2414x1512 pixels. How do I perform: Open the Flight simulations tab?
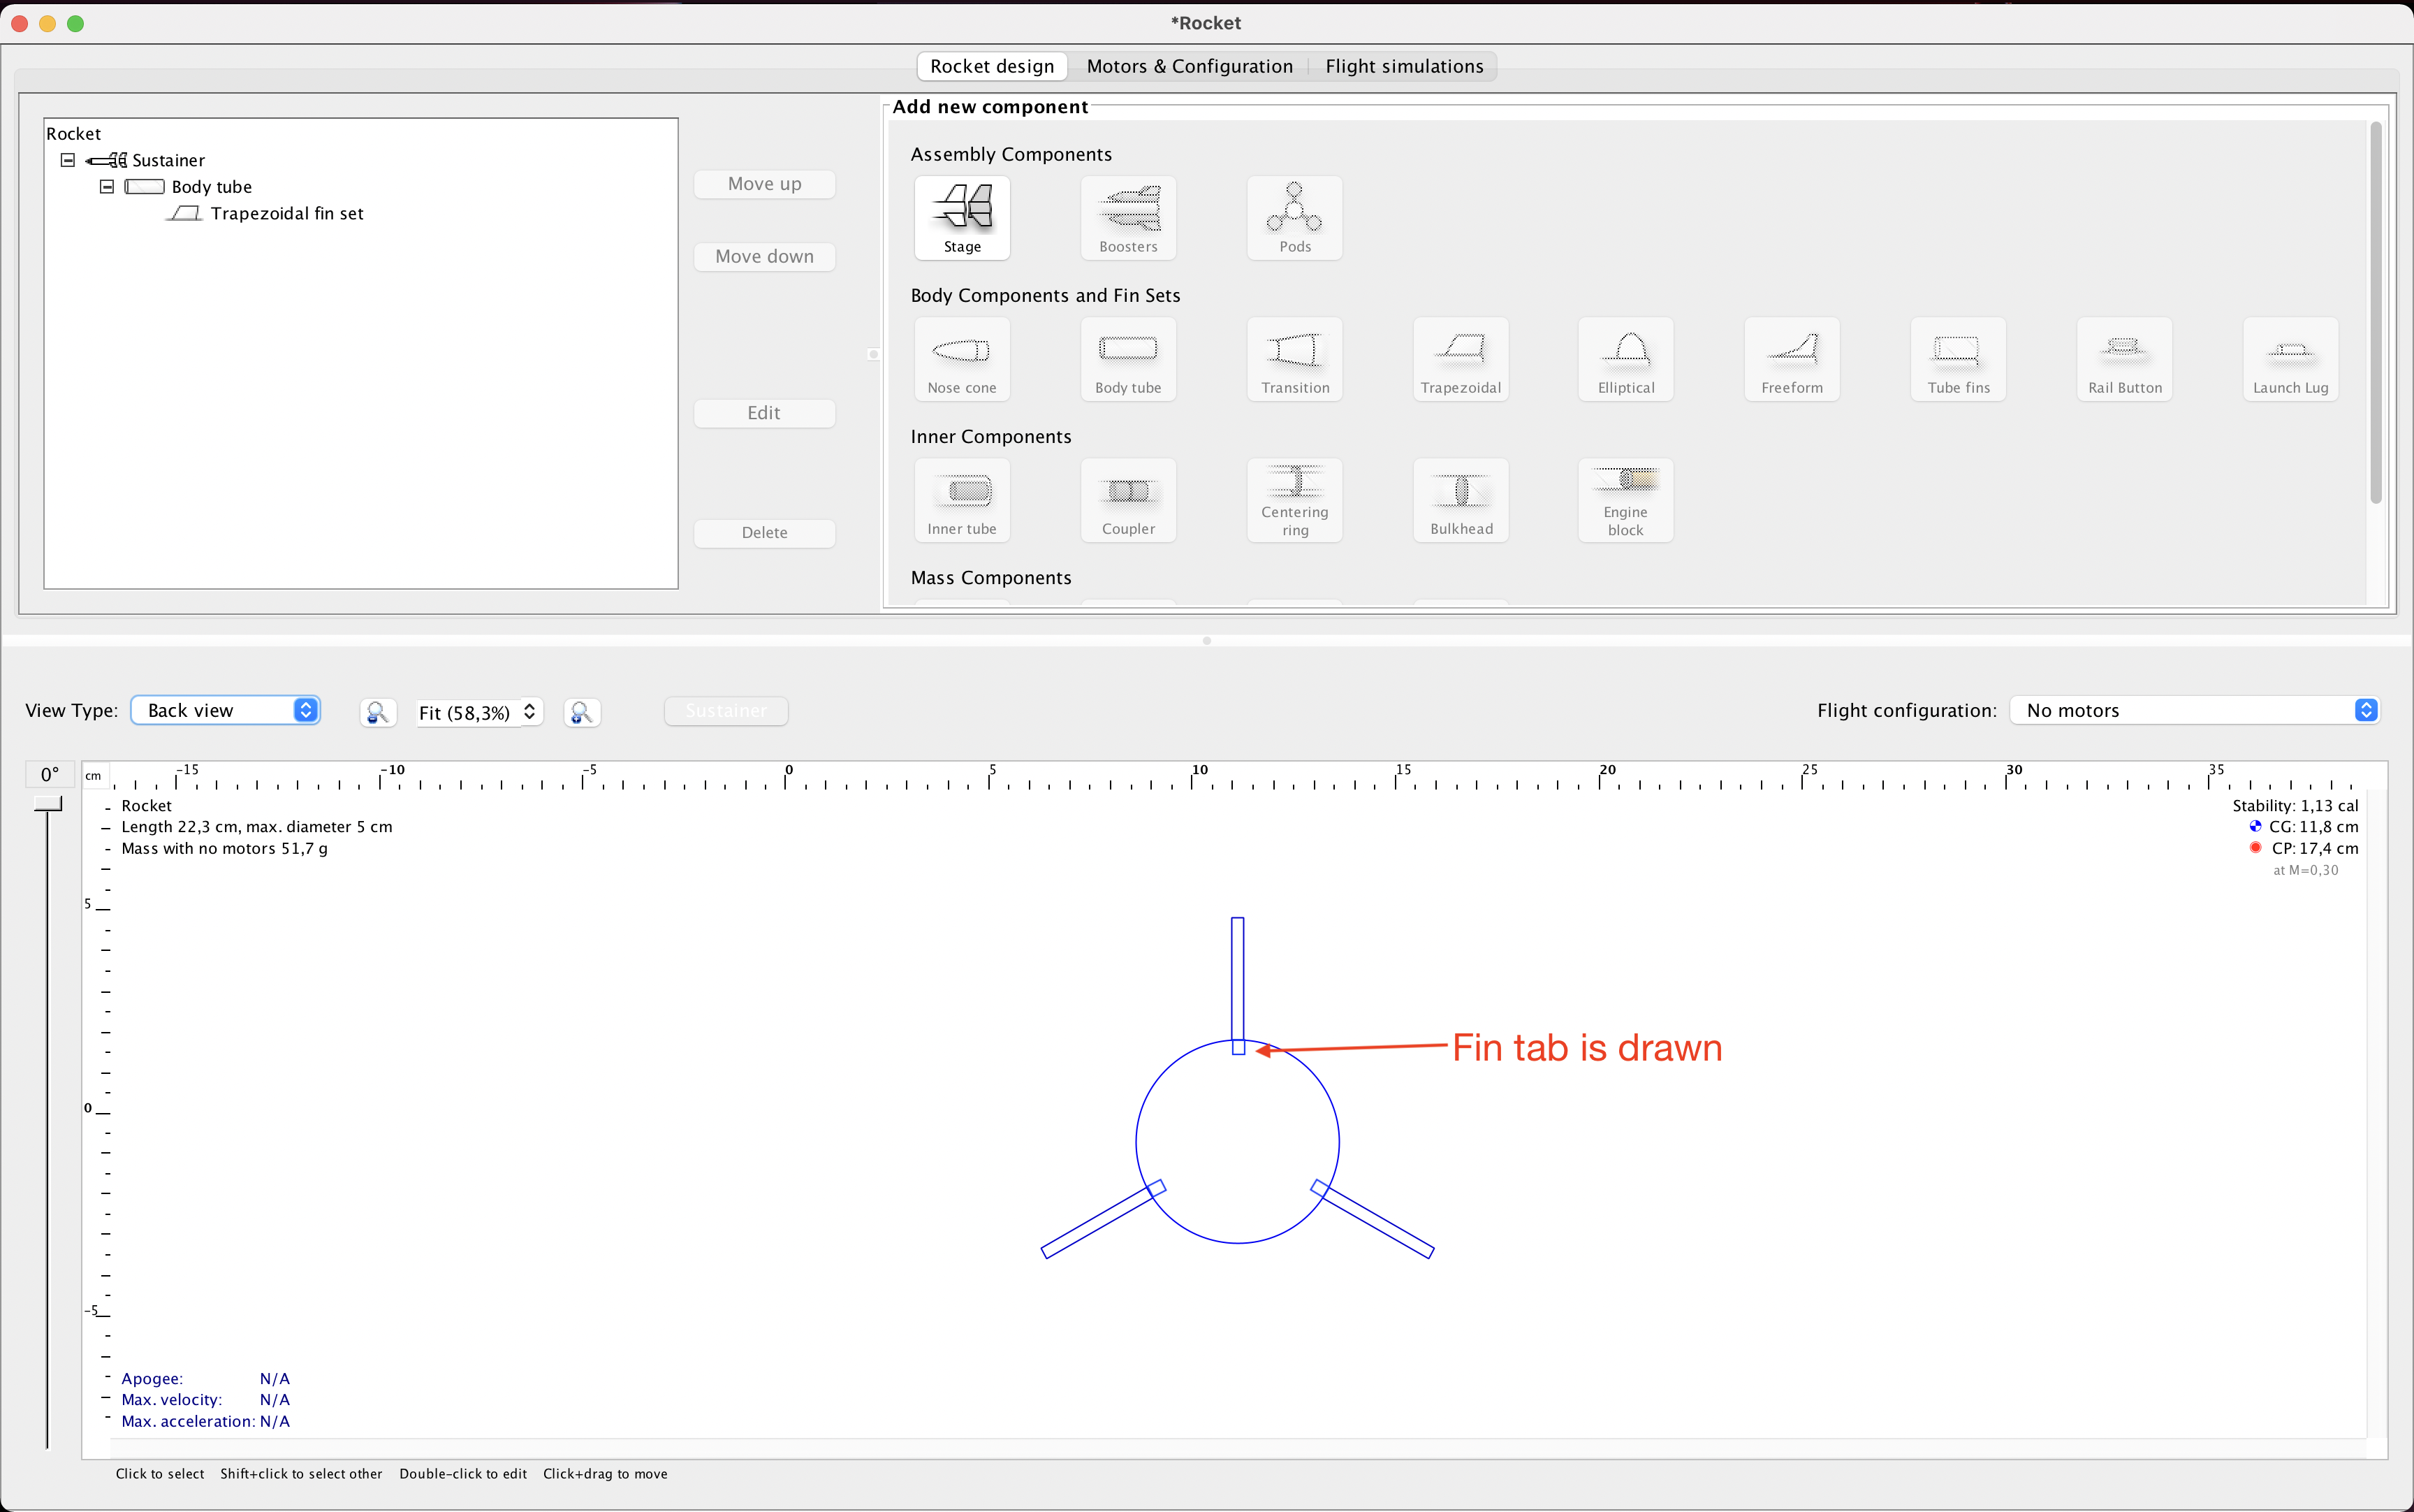1403,66
